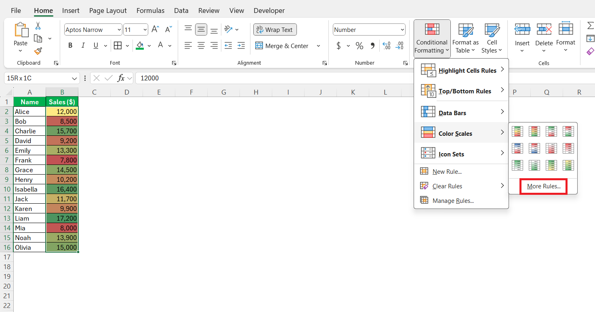Expand the Name Box dropdown arrow

coord(75,78)
